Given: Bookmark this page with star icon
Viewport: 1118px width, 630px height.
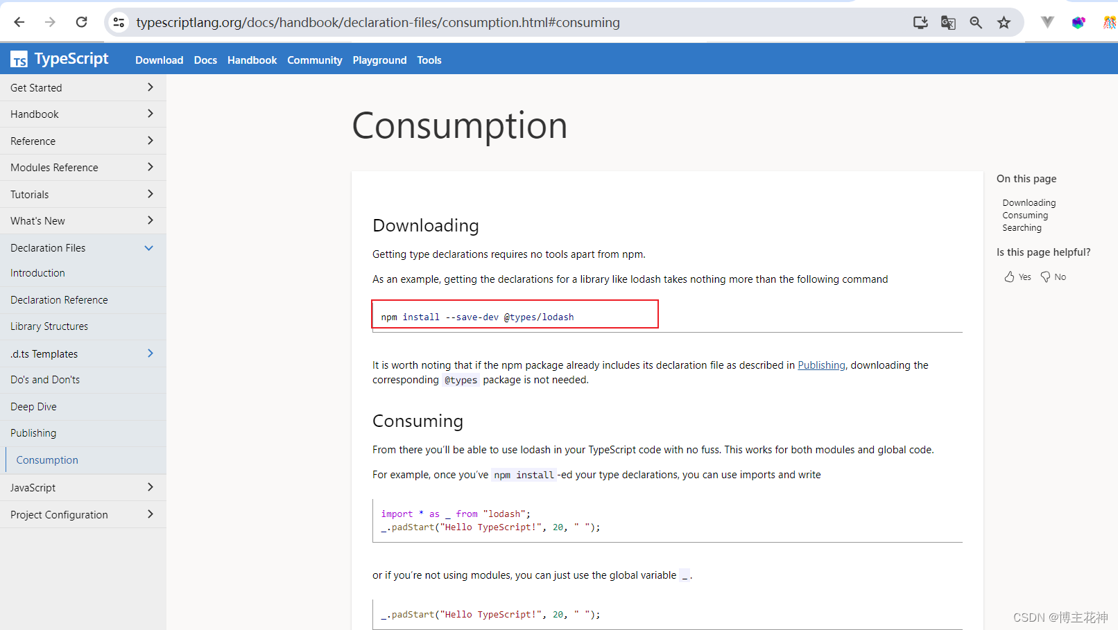Looking at the screenshot, I should (1004, 22).
